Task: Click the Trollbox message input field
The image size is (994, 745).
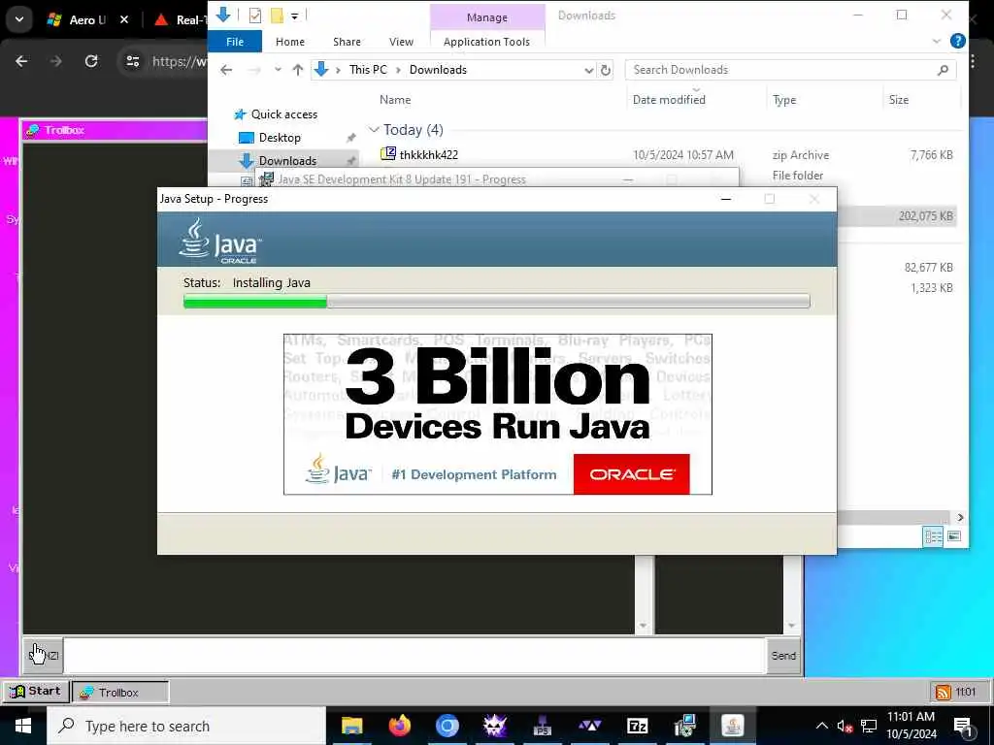Action: click(x=414, y=655)
